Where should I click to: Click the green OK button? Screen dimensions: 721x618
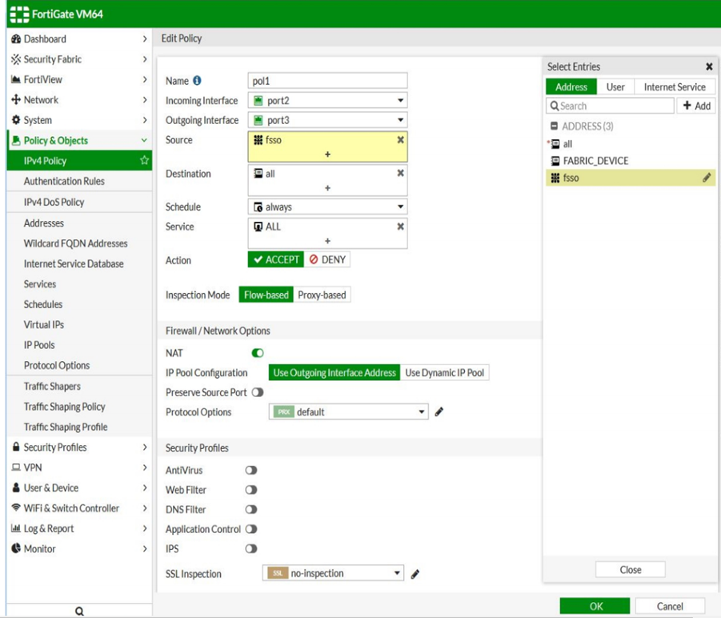(x=595, y=606)
